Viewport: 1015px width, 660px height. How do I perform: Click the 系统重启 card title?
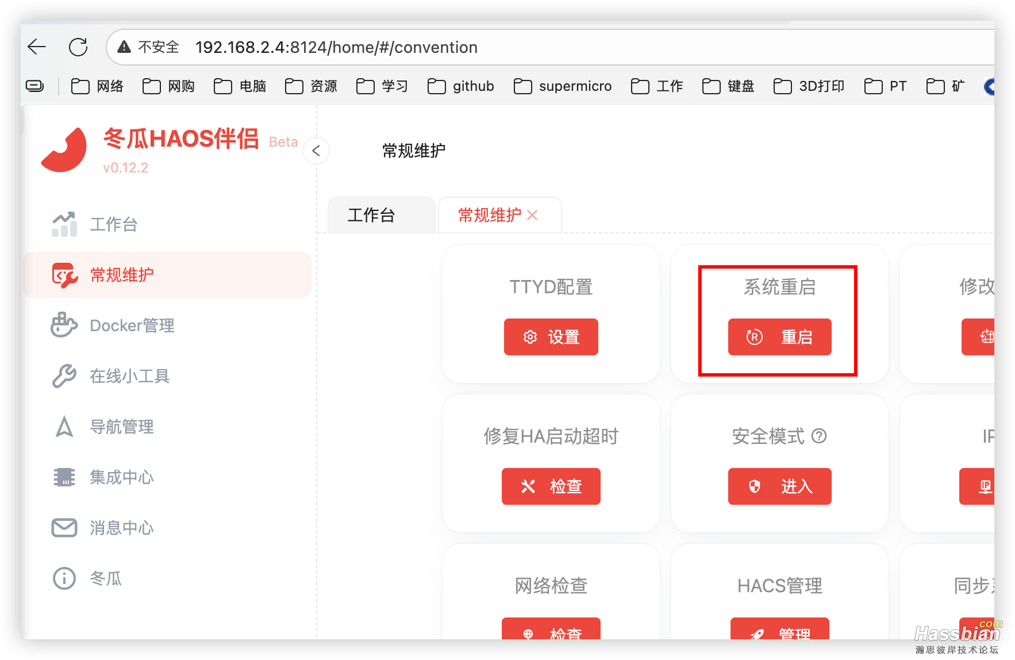pyautogui.click(x=780, y=287)
